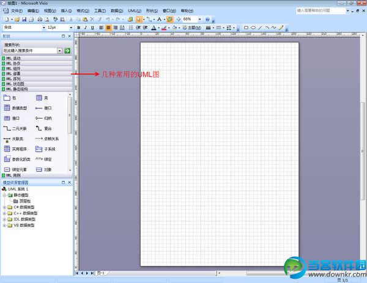367x283 pixels.
Task: Expand the IDL 数据类型 node
Action: click(4, 219)
